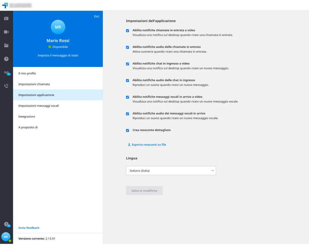Click Imposta il messaggio di stato
Screen dimensions: 309x245
[58, 55]
